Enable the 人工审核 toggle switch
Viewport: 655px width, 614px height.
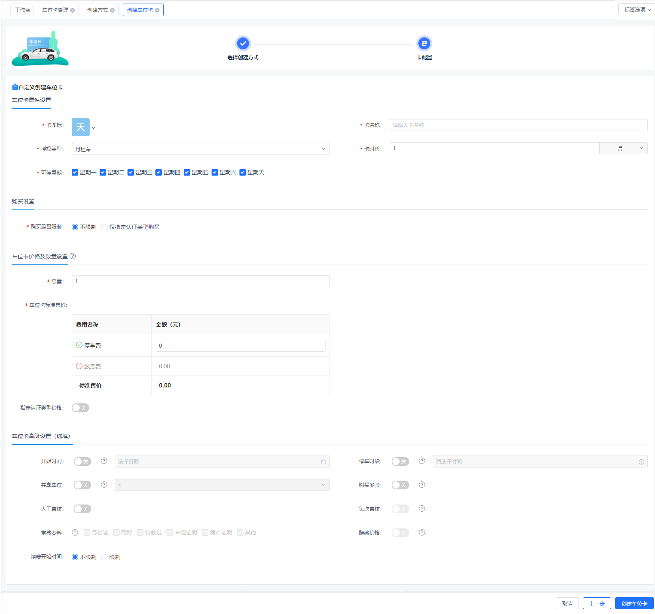tap(82, 509)
